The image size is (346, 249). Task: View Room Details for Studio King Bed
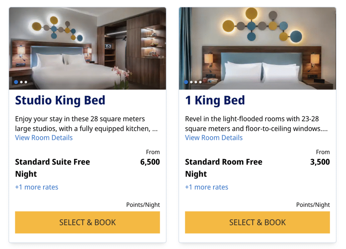coord(44,138)
